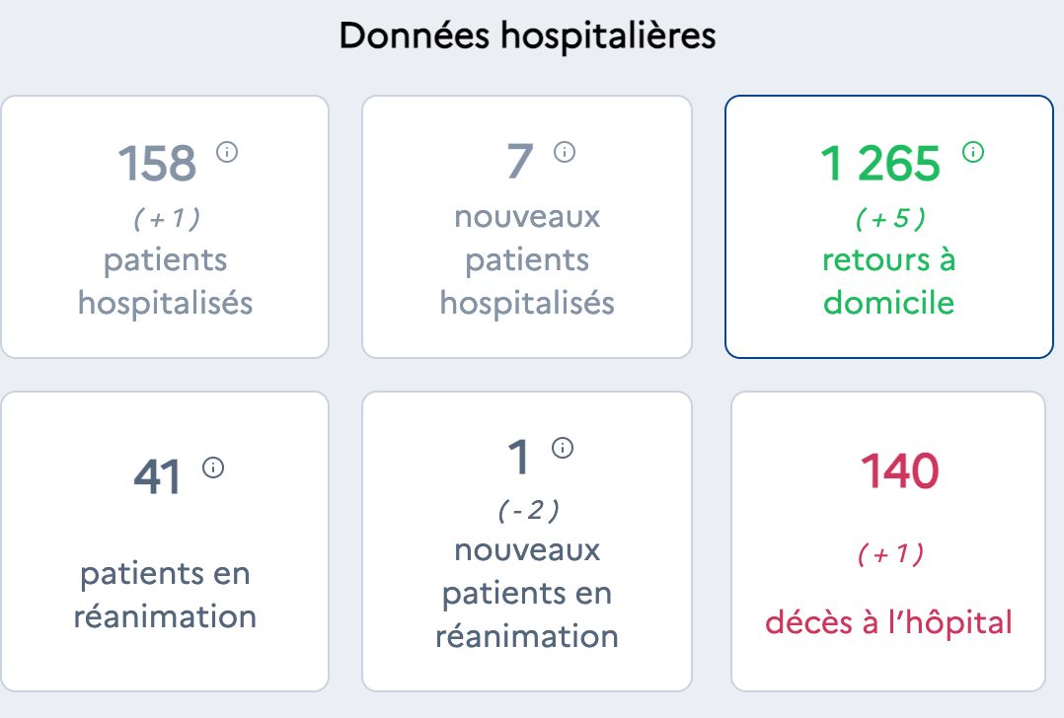Click green info icon next to 1 265
Viewport: 1064px width, 718px height.
tap(973, 152)
